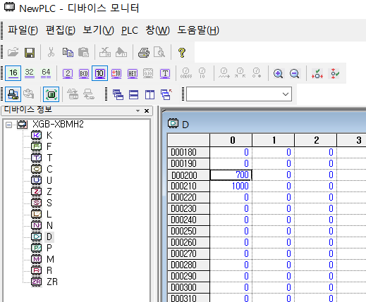Click column header 1 in D table

click(x=273, y=140)
